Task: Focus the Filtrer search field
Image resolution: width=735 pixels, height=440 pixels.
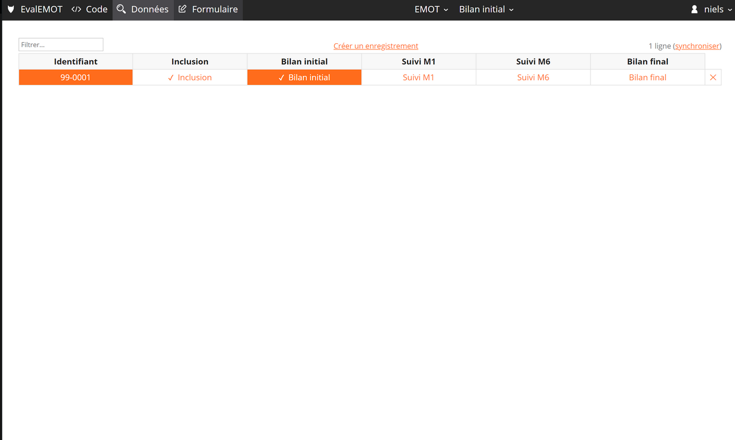Action: pyautogui.click(x=61, y=44)
